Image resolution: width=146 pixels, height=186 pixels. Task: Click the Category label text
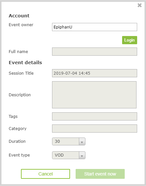(18, 129)
